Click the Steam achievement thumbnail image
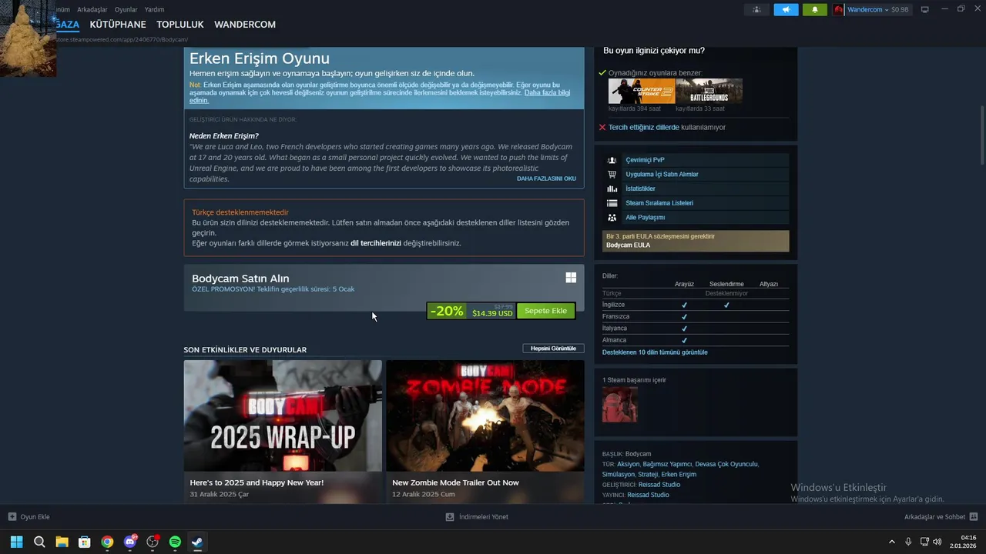The width and height of the screenshot is (986, 554). [620, 405]
